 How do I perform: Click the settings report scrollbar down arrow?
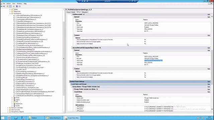point(212,109)
